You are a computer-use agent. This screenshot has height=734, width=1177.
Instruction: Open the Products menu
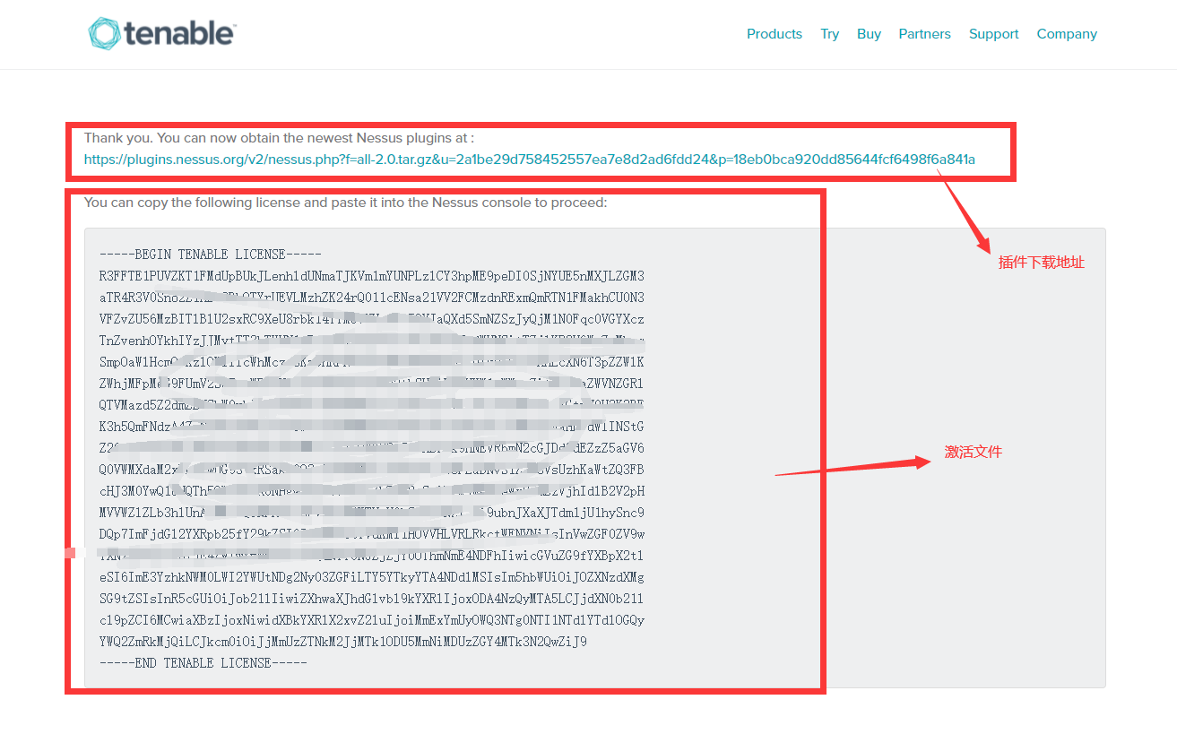pyautogui.click(x=775, y=34)
